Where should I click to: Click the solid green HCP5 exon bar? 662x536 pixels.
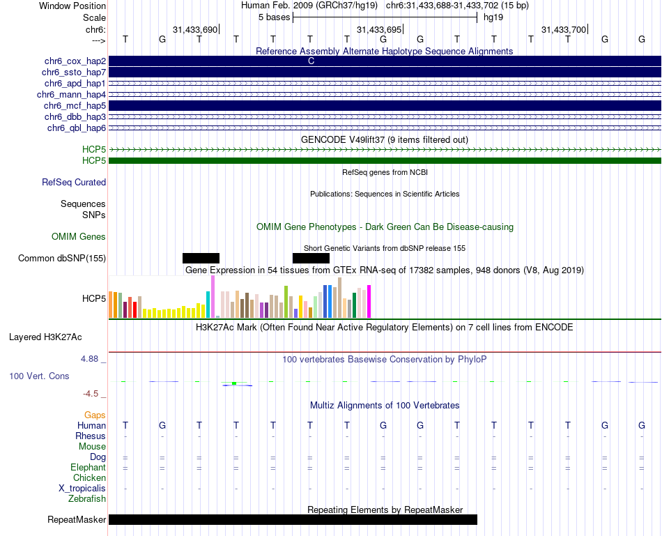tap(385, 160)
